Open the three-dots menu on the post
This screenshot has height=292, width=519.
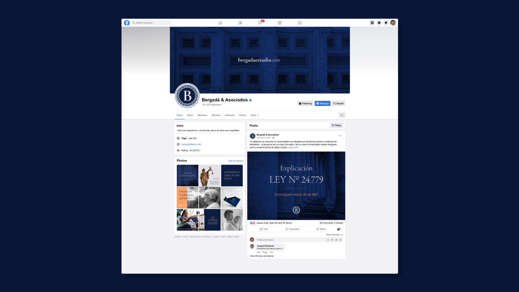coord(340,136)
